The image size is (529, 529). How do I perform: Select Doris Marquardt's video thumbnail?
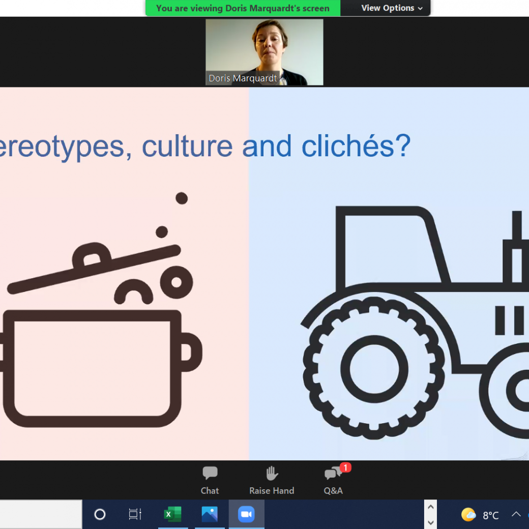[x=264, y=52]
